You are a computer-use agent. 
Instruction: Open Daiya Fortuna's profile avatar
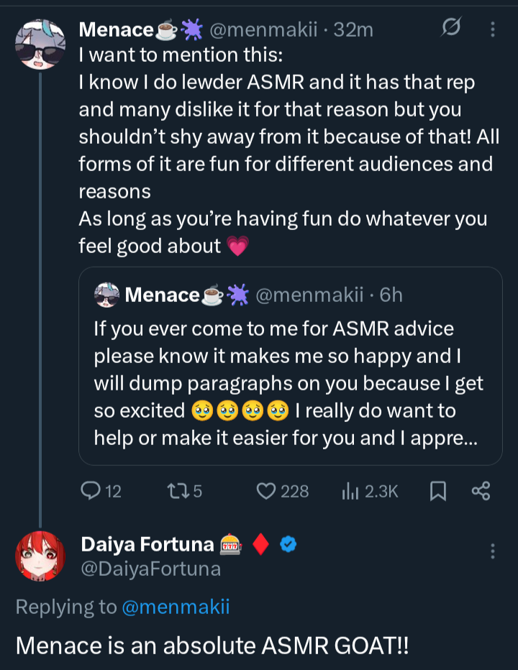click(x=40, y=556)
